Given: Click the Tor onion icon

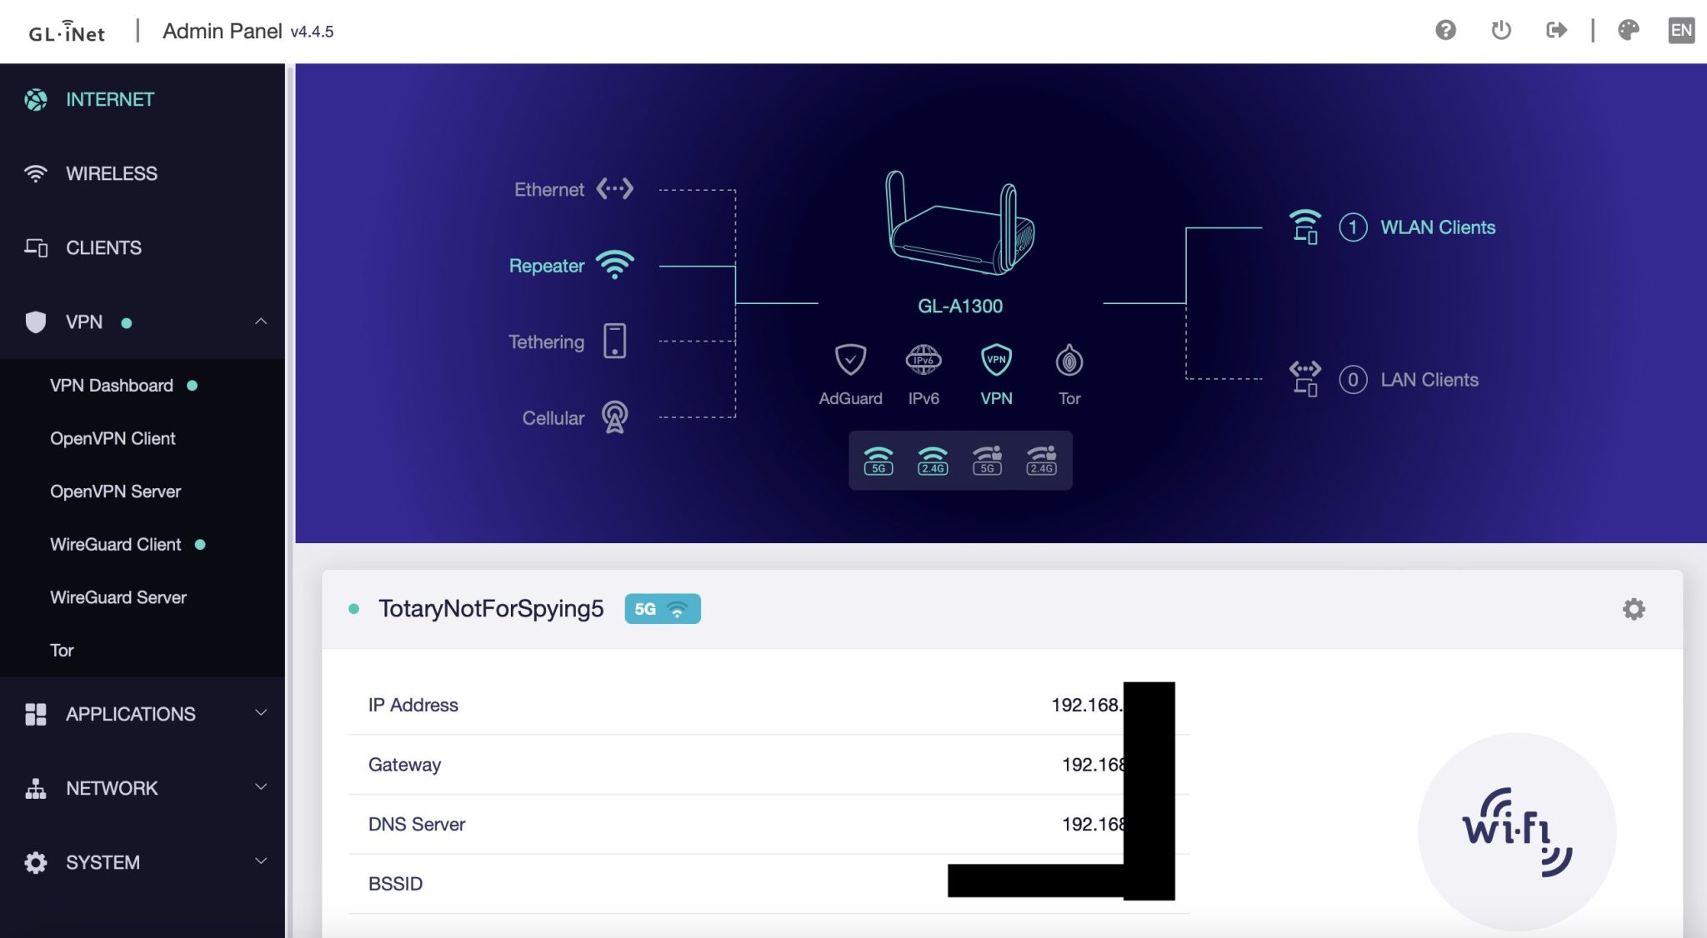Looking at the screenshot, I should point(1069,362).
